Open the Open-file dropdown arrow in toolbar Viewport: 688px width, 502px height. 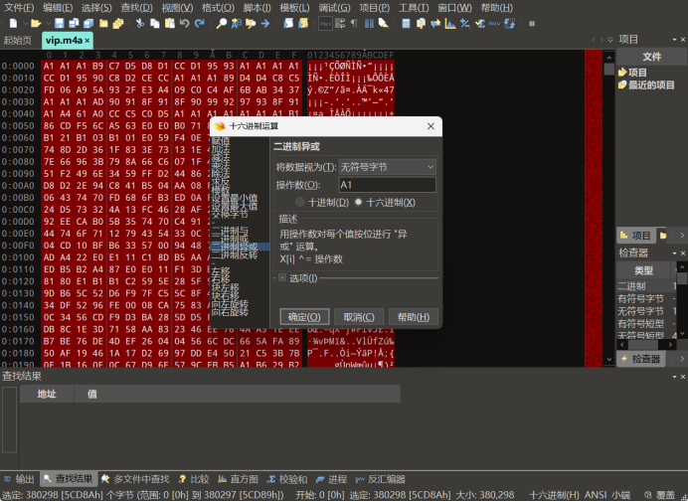(x=48, y=23)
